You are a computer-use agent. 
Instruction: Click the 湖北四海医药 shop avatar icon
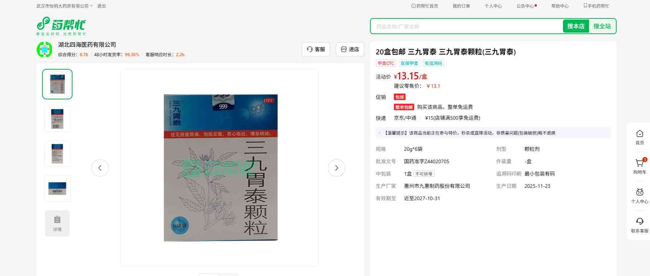click(44, 49)
